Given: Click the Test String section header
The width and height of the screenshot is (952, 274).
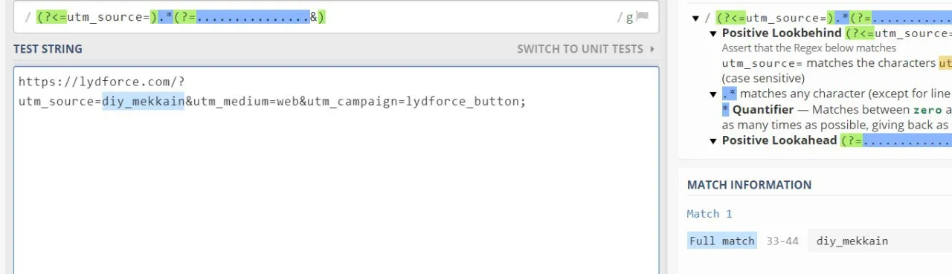Looking at the screenshot, I should click(48, 49).
